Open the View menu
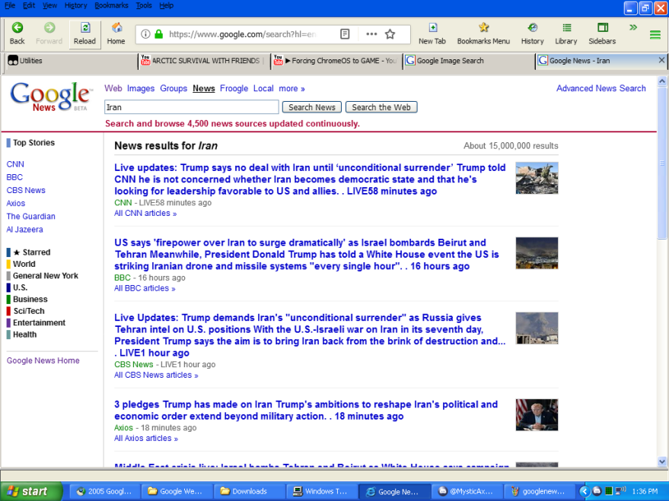669x501 pixels. point(49,5)
